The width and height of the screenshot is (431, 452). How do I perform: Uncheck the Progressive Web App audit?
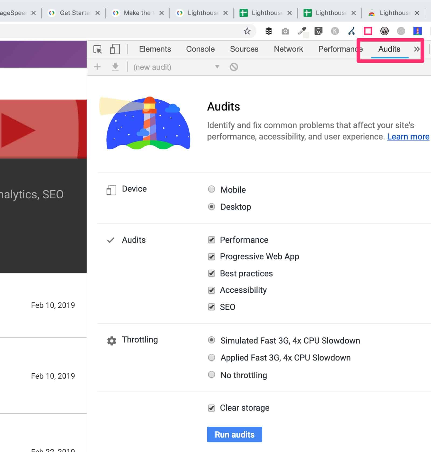tap(212, 256)
